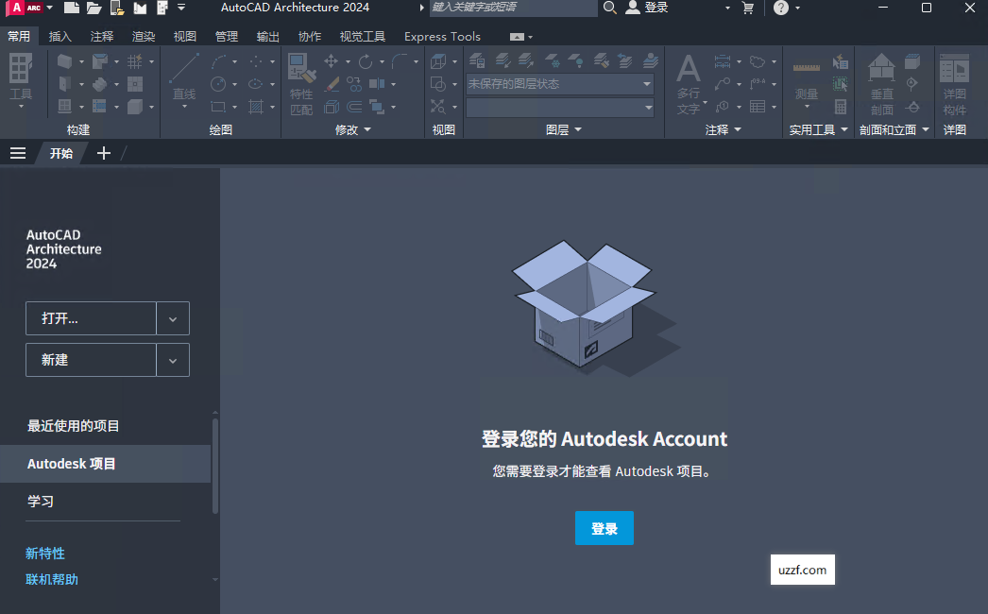Click the Erase tool in 修改 panel
The height and width of the screenshot is (614, 988).
[x=332, y=84]
